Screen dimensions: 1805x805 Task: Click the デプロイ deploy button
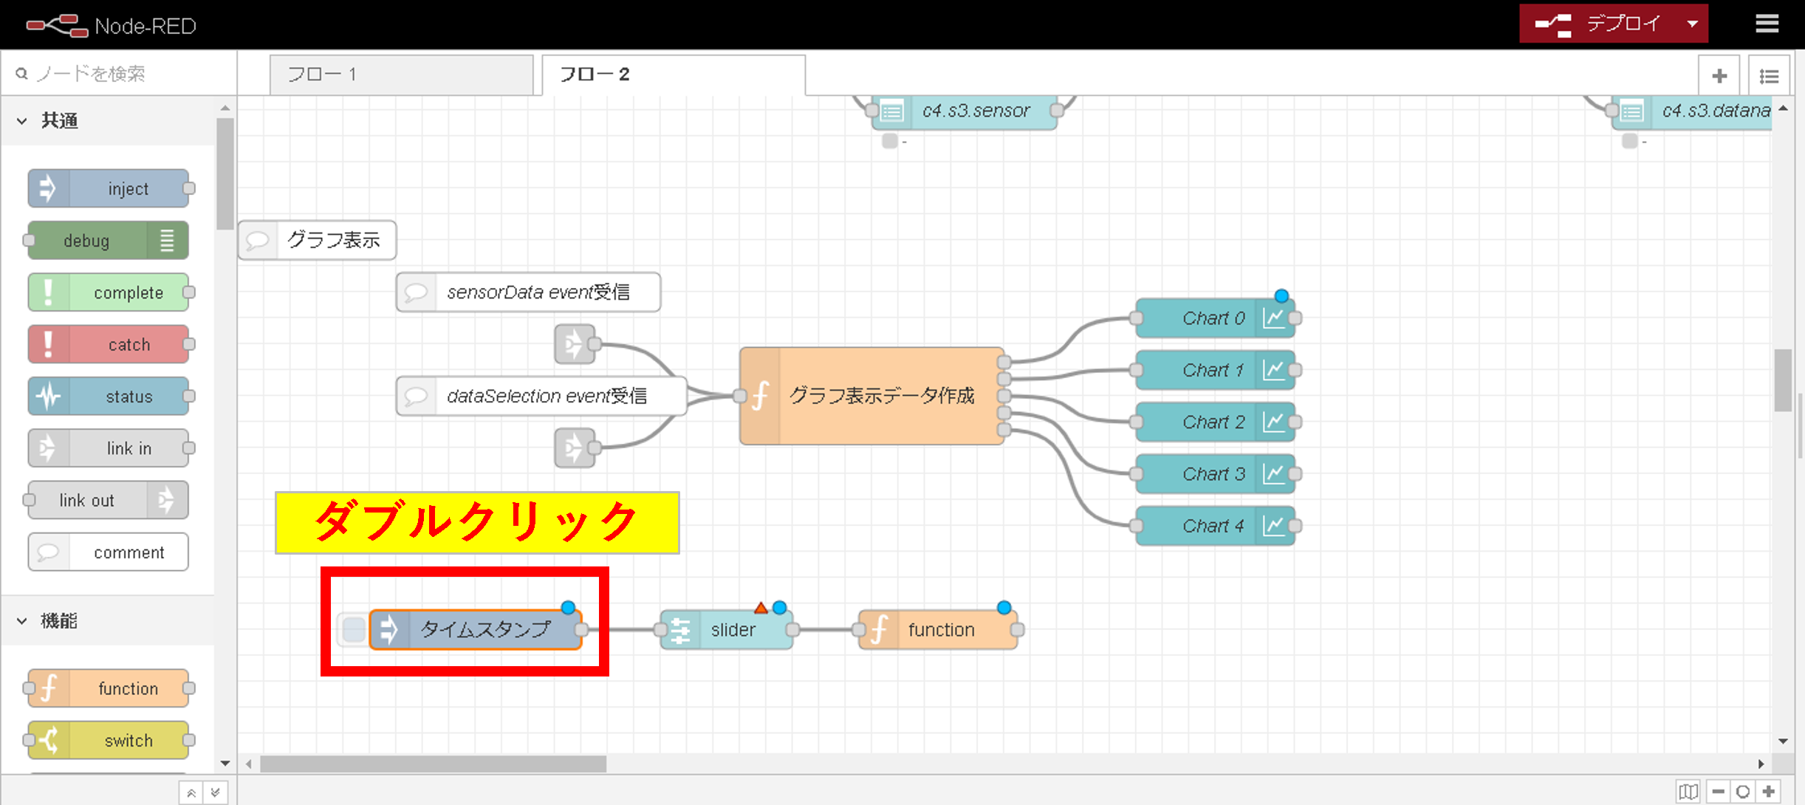pos(1599,24)
